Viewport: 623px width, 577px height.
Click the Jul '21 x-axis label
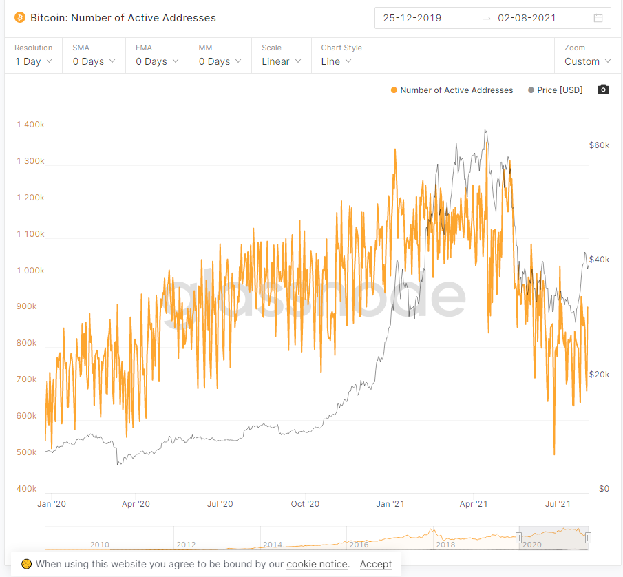click(x=558, y=504)
